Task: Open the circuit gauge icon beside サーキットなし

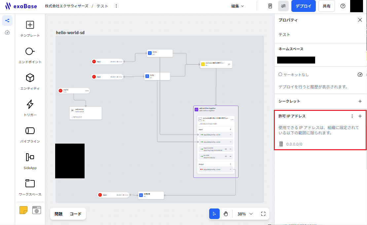Action: pyautogui.click(x=360, y=74)
